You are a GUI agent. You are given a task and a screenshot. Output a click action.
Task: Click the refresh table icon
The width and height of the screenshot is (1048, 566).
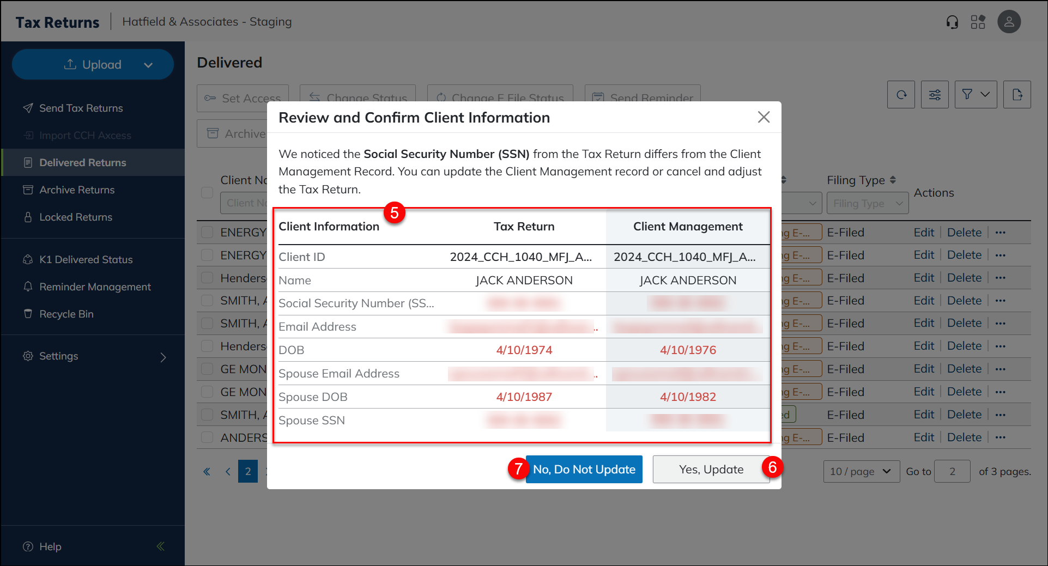point(901,95)
